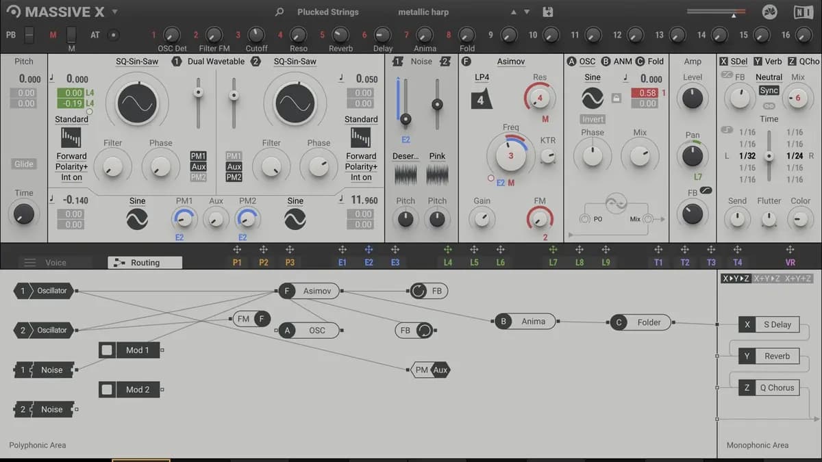Select the Y Verb effect tab
The width and height of the screenshot is (822, 462).
coord(768,61)
